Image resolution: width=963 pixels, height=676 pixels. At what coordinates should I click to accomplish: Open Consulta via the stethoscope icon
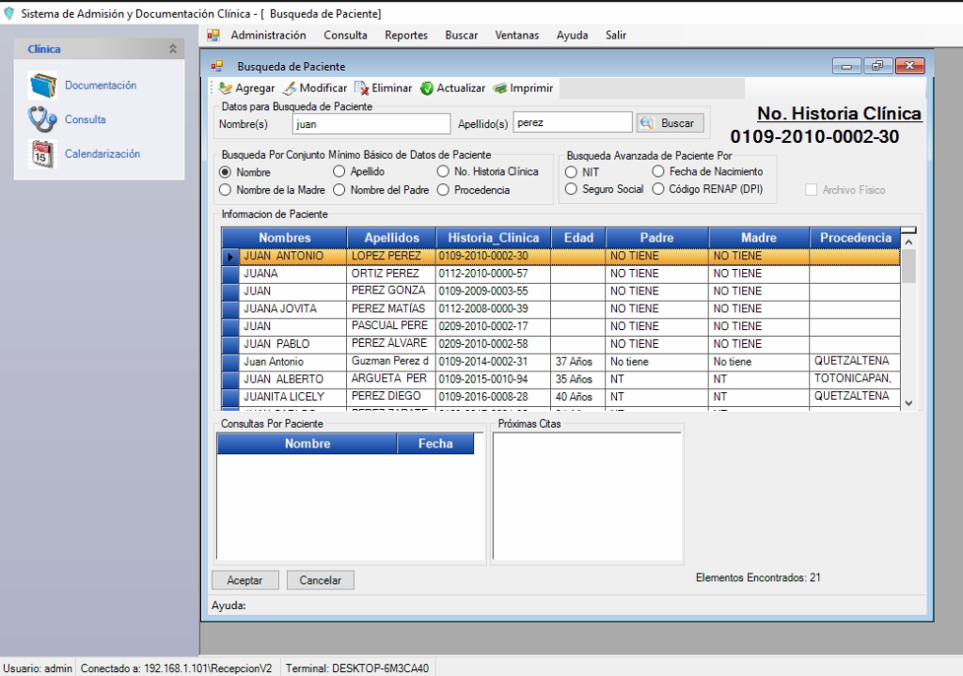click(x=42, y=119)
